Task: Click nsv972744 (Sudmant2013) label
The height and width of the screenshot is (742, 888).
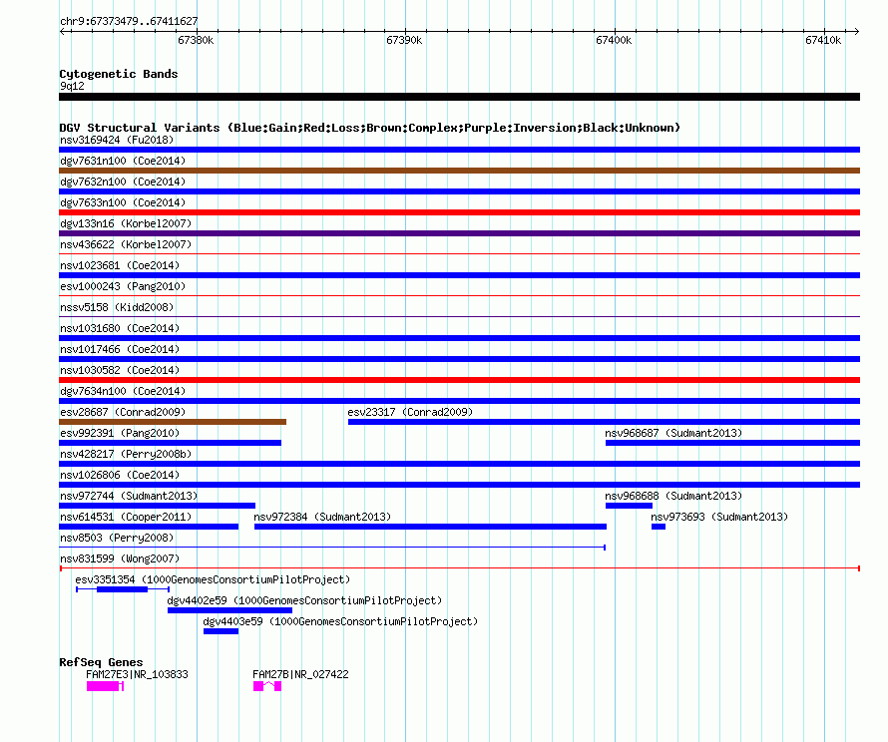Action: click(129, 496)
